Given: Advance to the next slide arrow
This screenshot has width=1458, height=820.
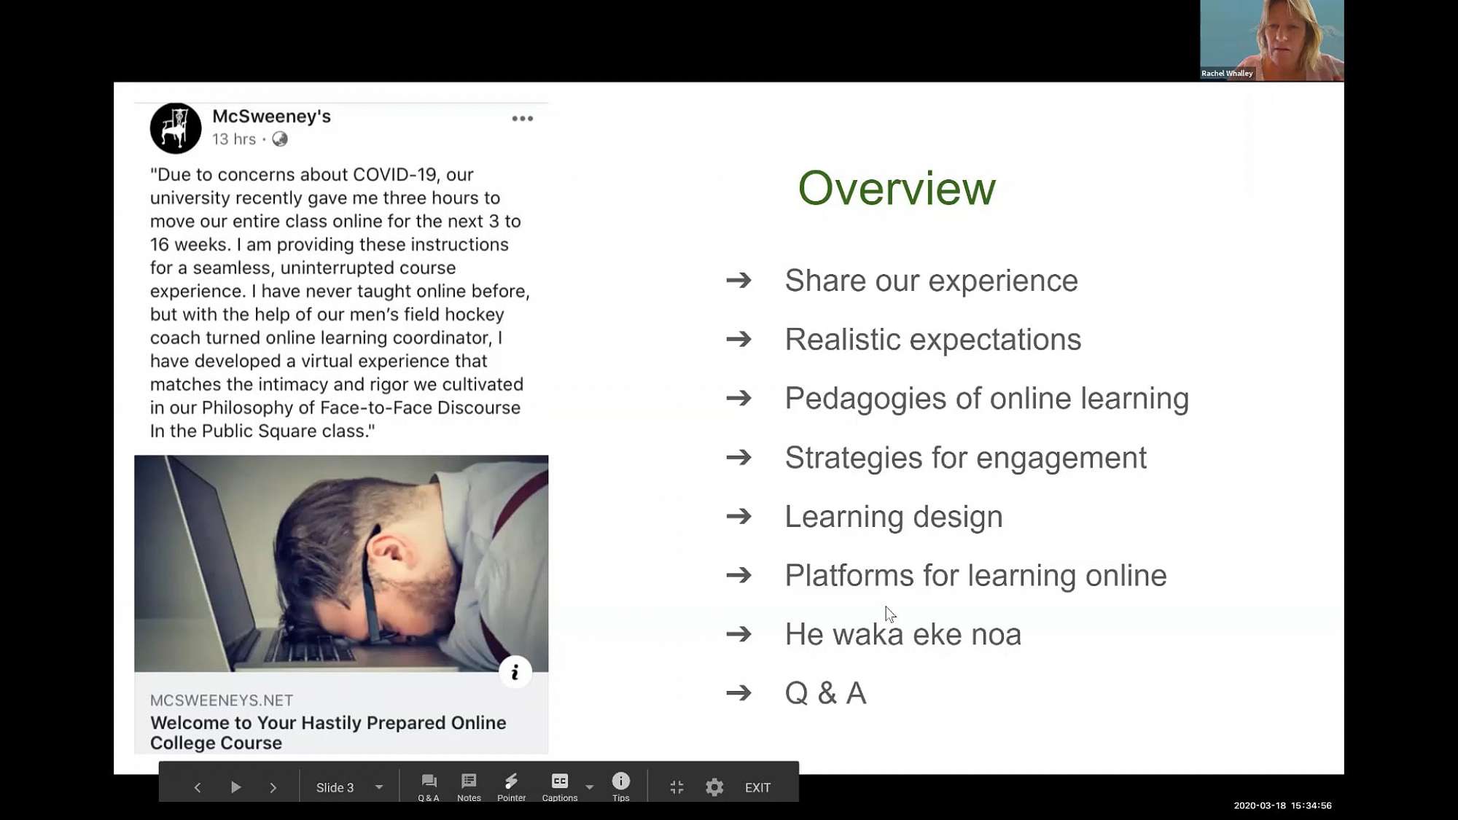Looking at the screenshot, I should point(273,787).
